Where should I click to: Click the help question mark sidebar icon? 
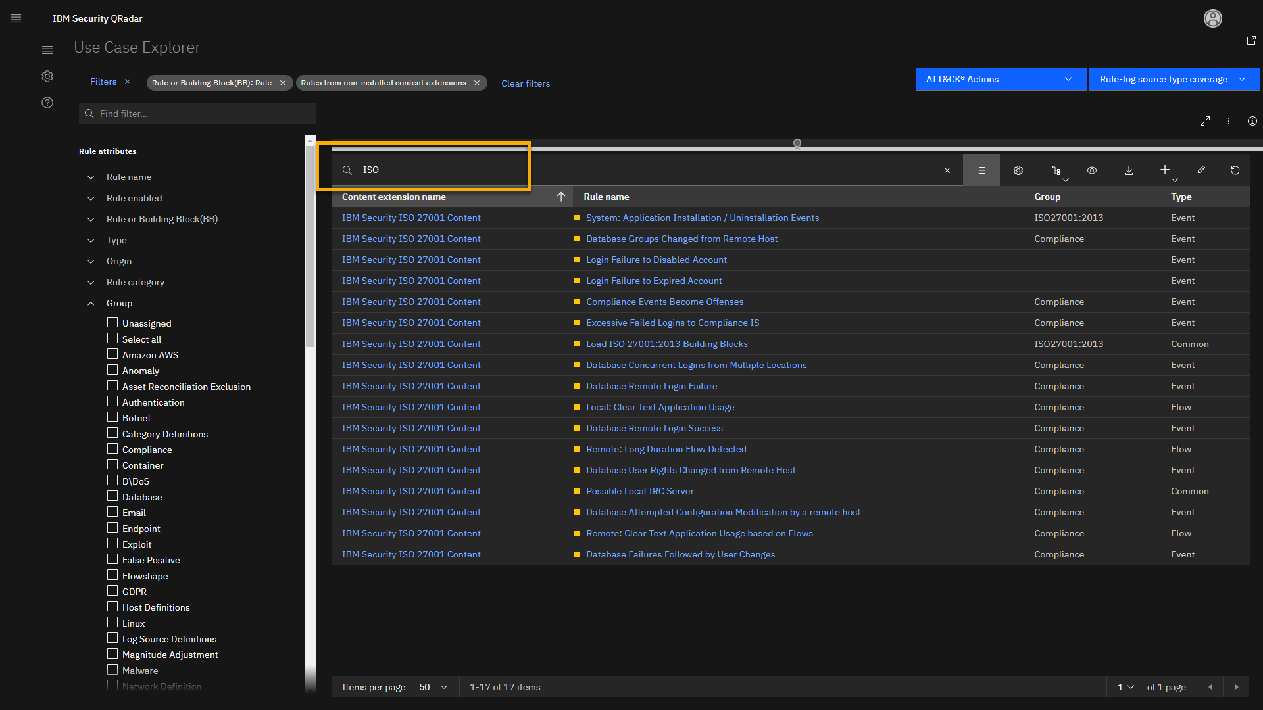[47, 103]
